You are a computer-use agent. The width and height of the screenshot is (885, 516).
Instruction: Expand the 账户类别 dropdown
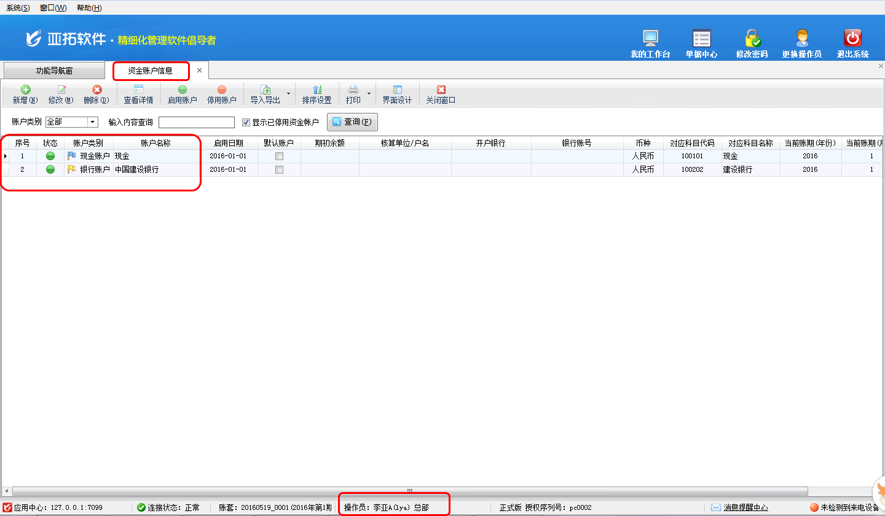pyautogui.click(x=93, y=122)
